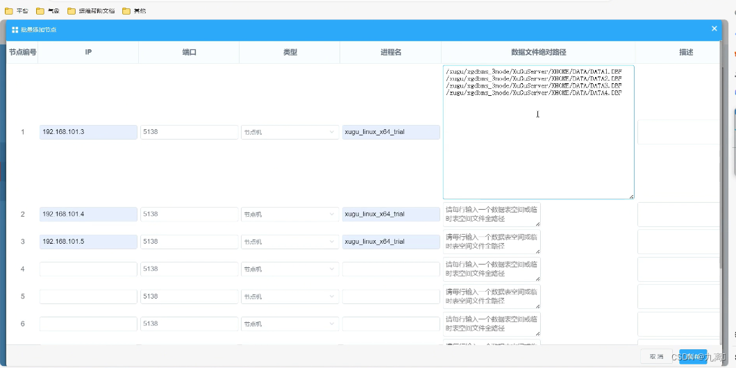Image resolution: width=736 pixels, height=368 pixels.
Task: Expand the 节点机 type dropdown in row 1
Action: click(290, 133)
